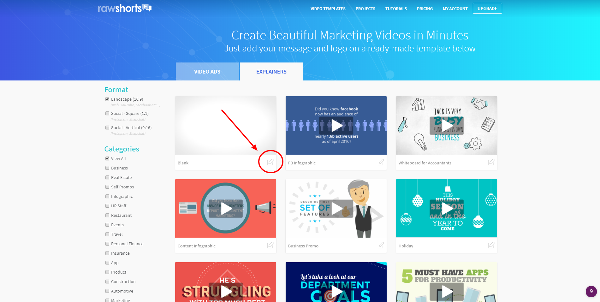
Task: Go to Projects in the navigation
Action: pos(365,9)
